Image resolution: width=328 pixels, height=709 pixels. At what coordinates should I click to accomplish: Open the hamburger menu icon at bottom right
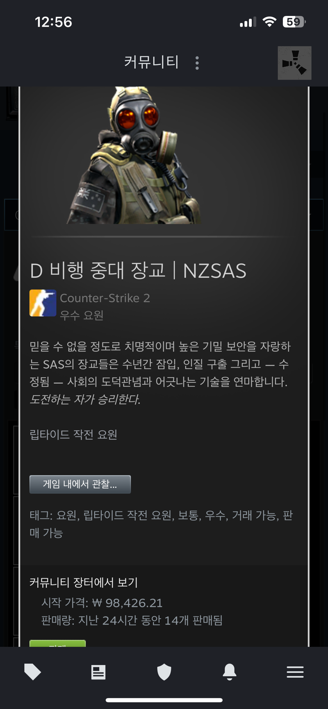click(295, 672)
